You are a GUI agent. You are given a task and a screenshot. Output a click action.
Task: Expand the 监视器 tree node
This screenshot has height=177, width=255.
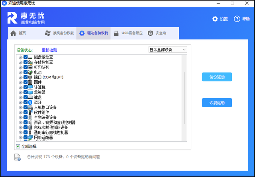(x=20, y=92)
